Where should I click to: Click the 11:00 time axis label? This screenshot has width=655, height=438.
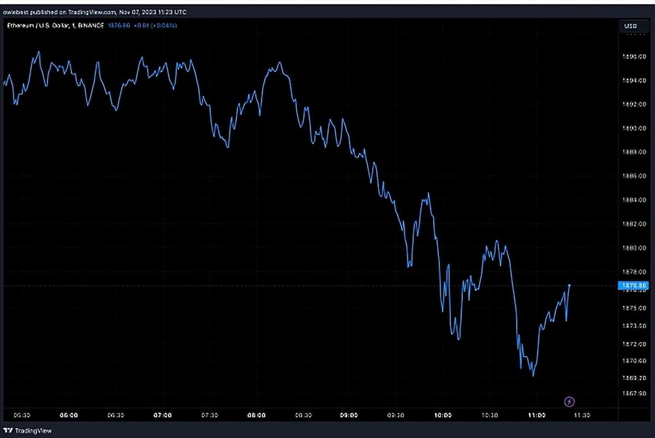[x=536, y=415]
